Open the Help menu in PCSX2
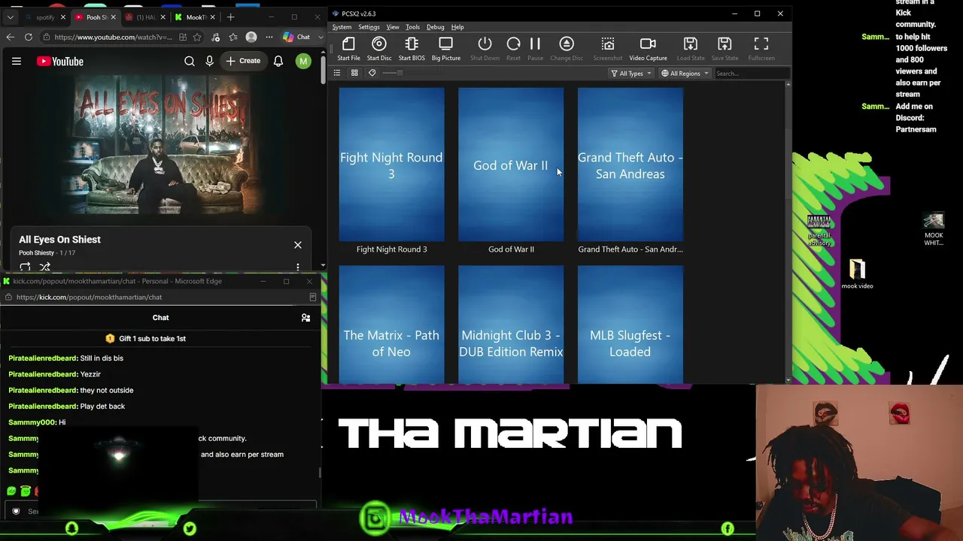Viewport: 963px width, 541px height. (457, 27)
